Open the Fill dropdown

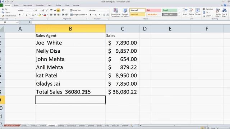[206, 13]
